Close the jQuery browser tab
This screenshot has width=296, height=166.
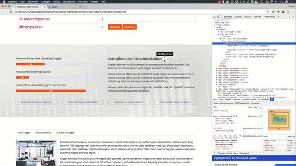80,7
